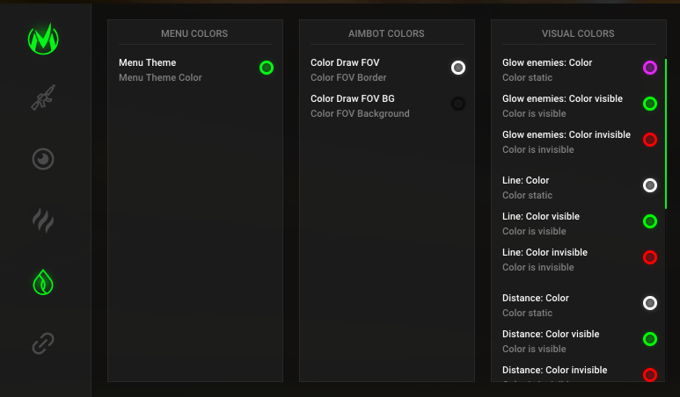Open the rifle aimbot sidebar section
The width and height of the screenshot is (680, 397).
pyautogui.click(x=42, y=98)
